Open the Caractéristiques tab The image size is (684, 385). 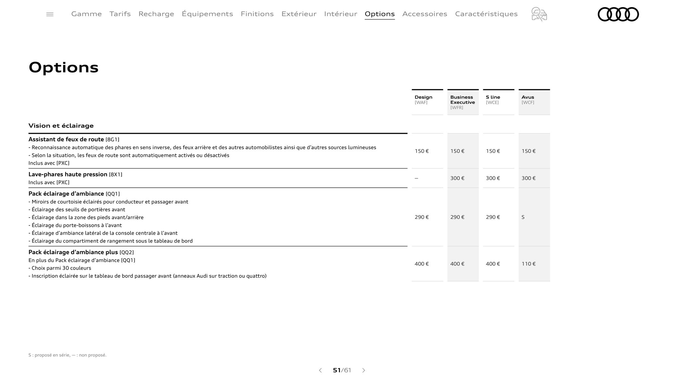click(486, 14)
